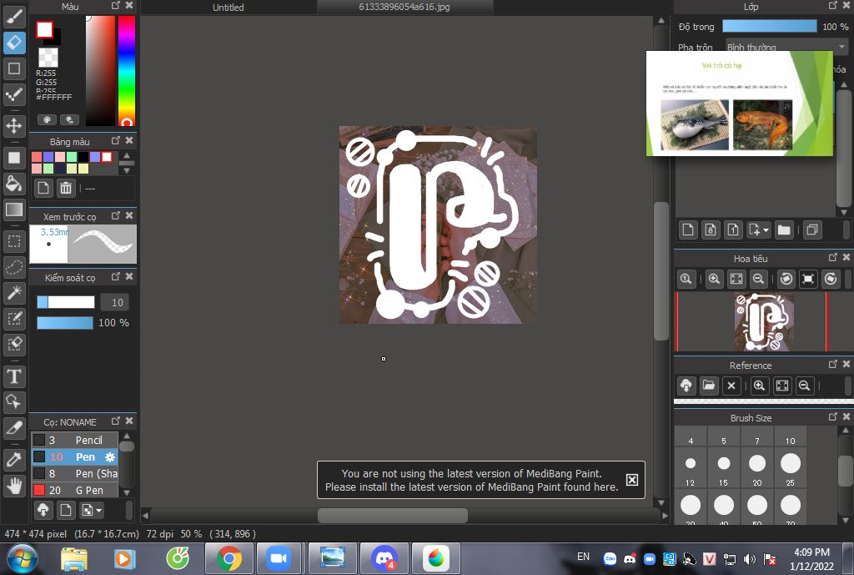Image resolution: width=854 pixels, height=575 pixels.
Task: Select the Pencil brush
Action: point(74,440)
